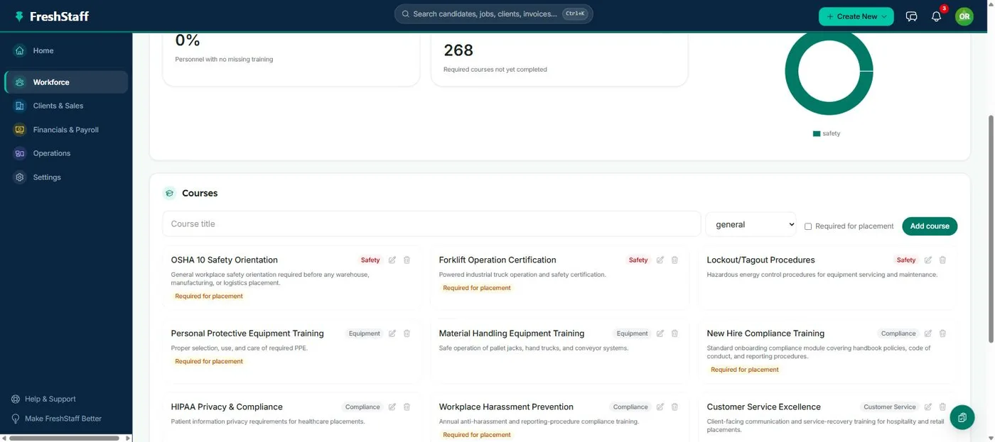Click the Customer Service tag
Viewport: 995px width, 442px height.
[x=890, y=407]
